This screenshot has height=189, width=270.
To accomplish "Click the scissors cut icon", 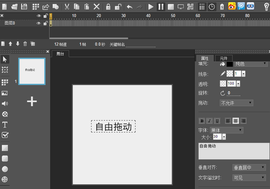I will tap(67, 6).
